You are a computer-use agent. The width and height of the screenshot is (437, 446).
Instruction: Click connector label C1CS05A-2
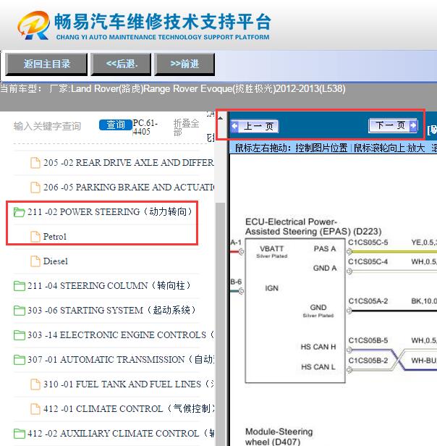click(368, 301)
